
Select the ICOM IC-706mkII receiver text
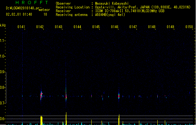click(130, 11)
